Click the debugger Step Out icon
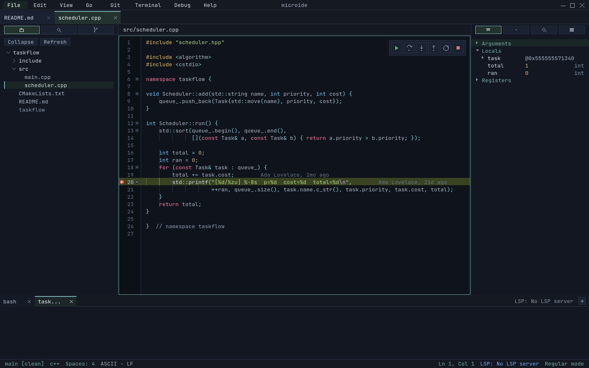The image size is (589, 368). (434, 48)
